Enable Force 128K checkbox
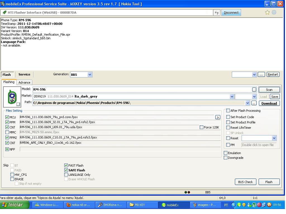Image resolution: width=286 pixels, height=214 pixels. click(201, 127)
